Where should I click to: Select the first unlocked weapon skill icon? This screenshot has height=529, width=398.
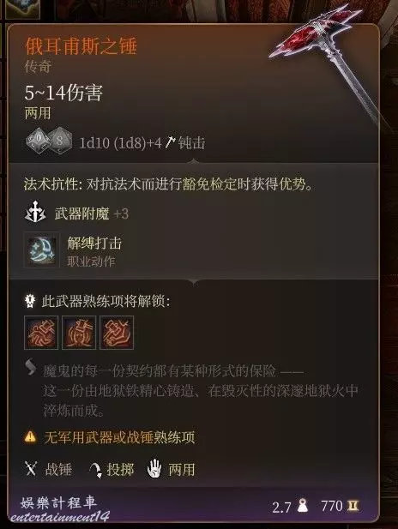[x=41, y=333]
